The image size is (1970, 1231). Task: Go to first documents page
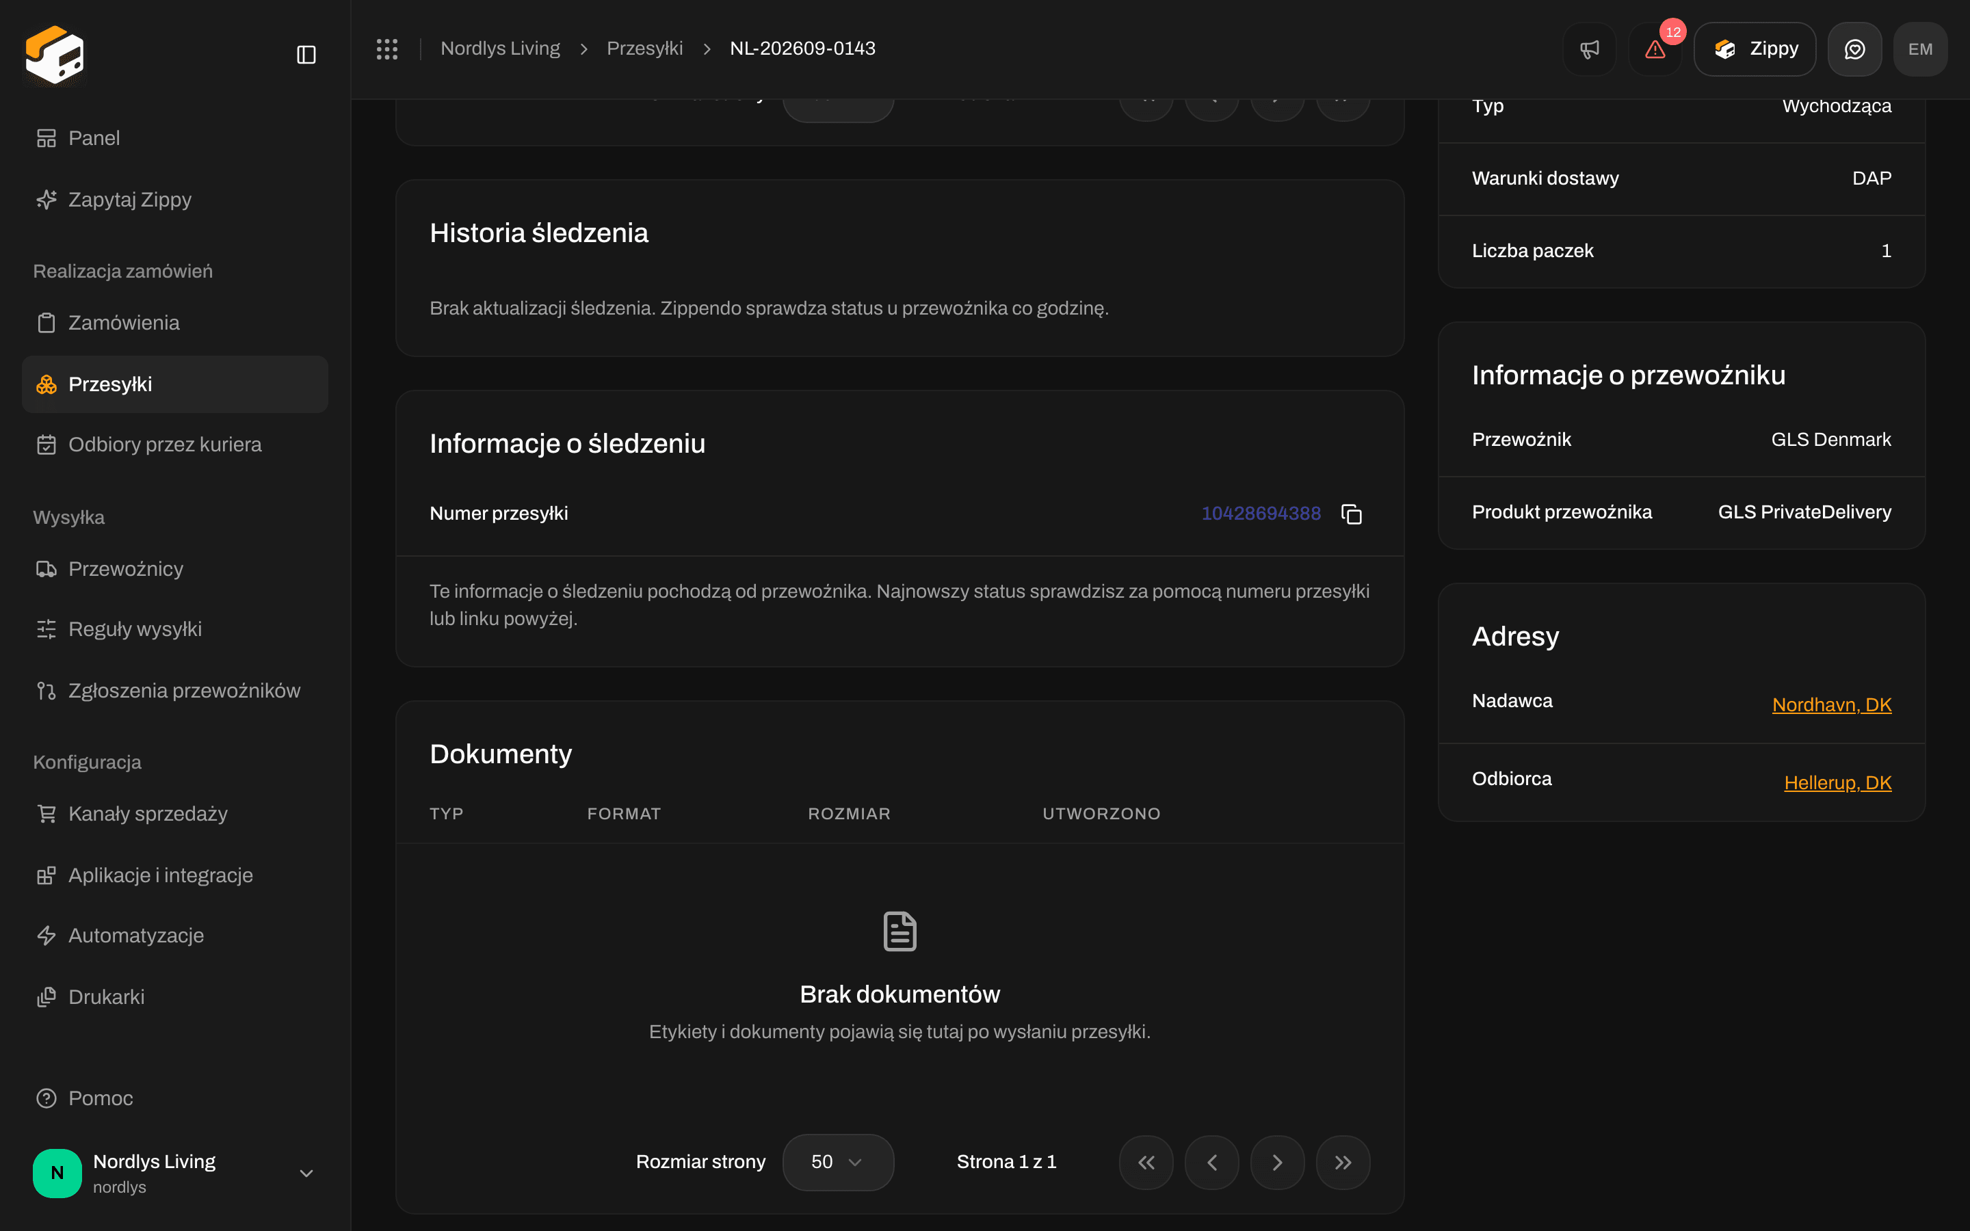(1146, 1162)
